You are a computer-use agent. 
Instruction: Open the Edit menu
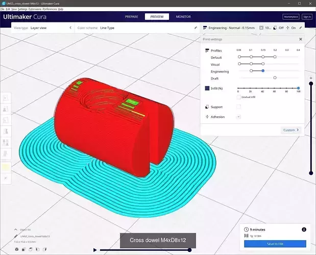point(8,9)
